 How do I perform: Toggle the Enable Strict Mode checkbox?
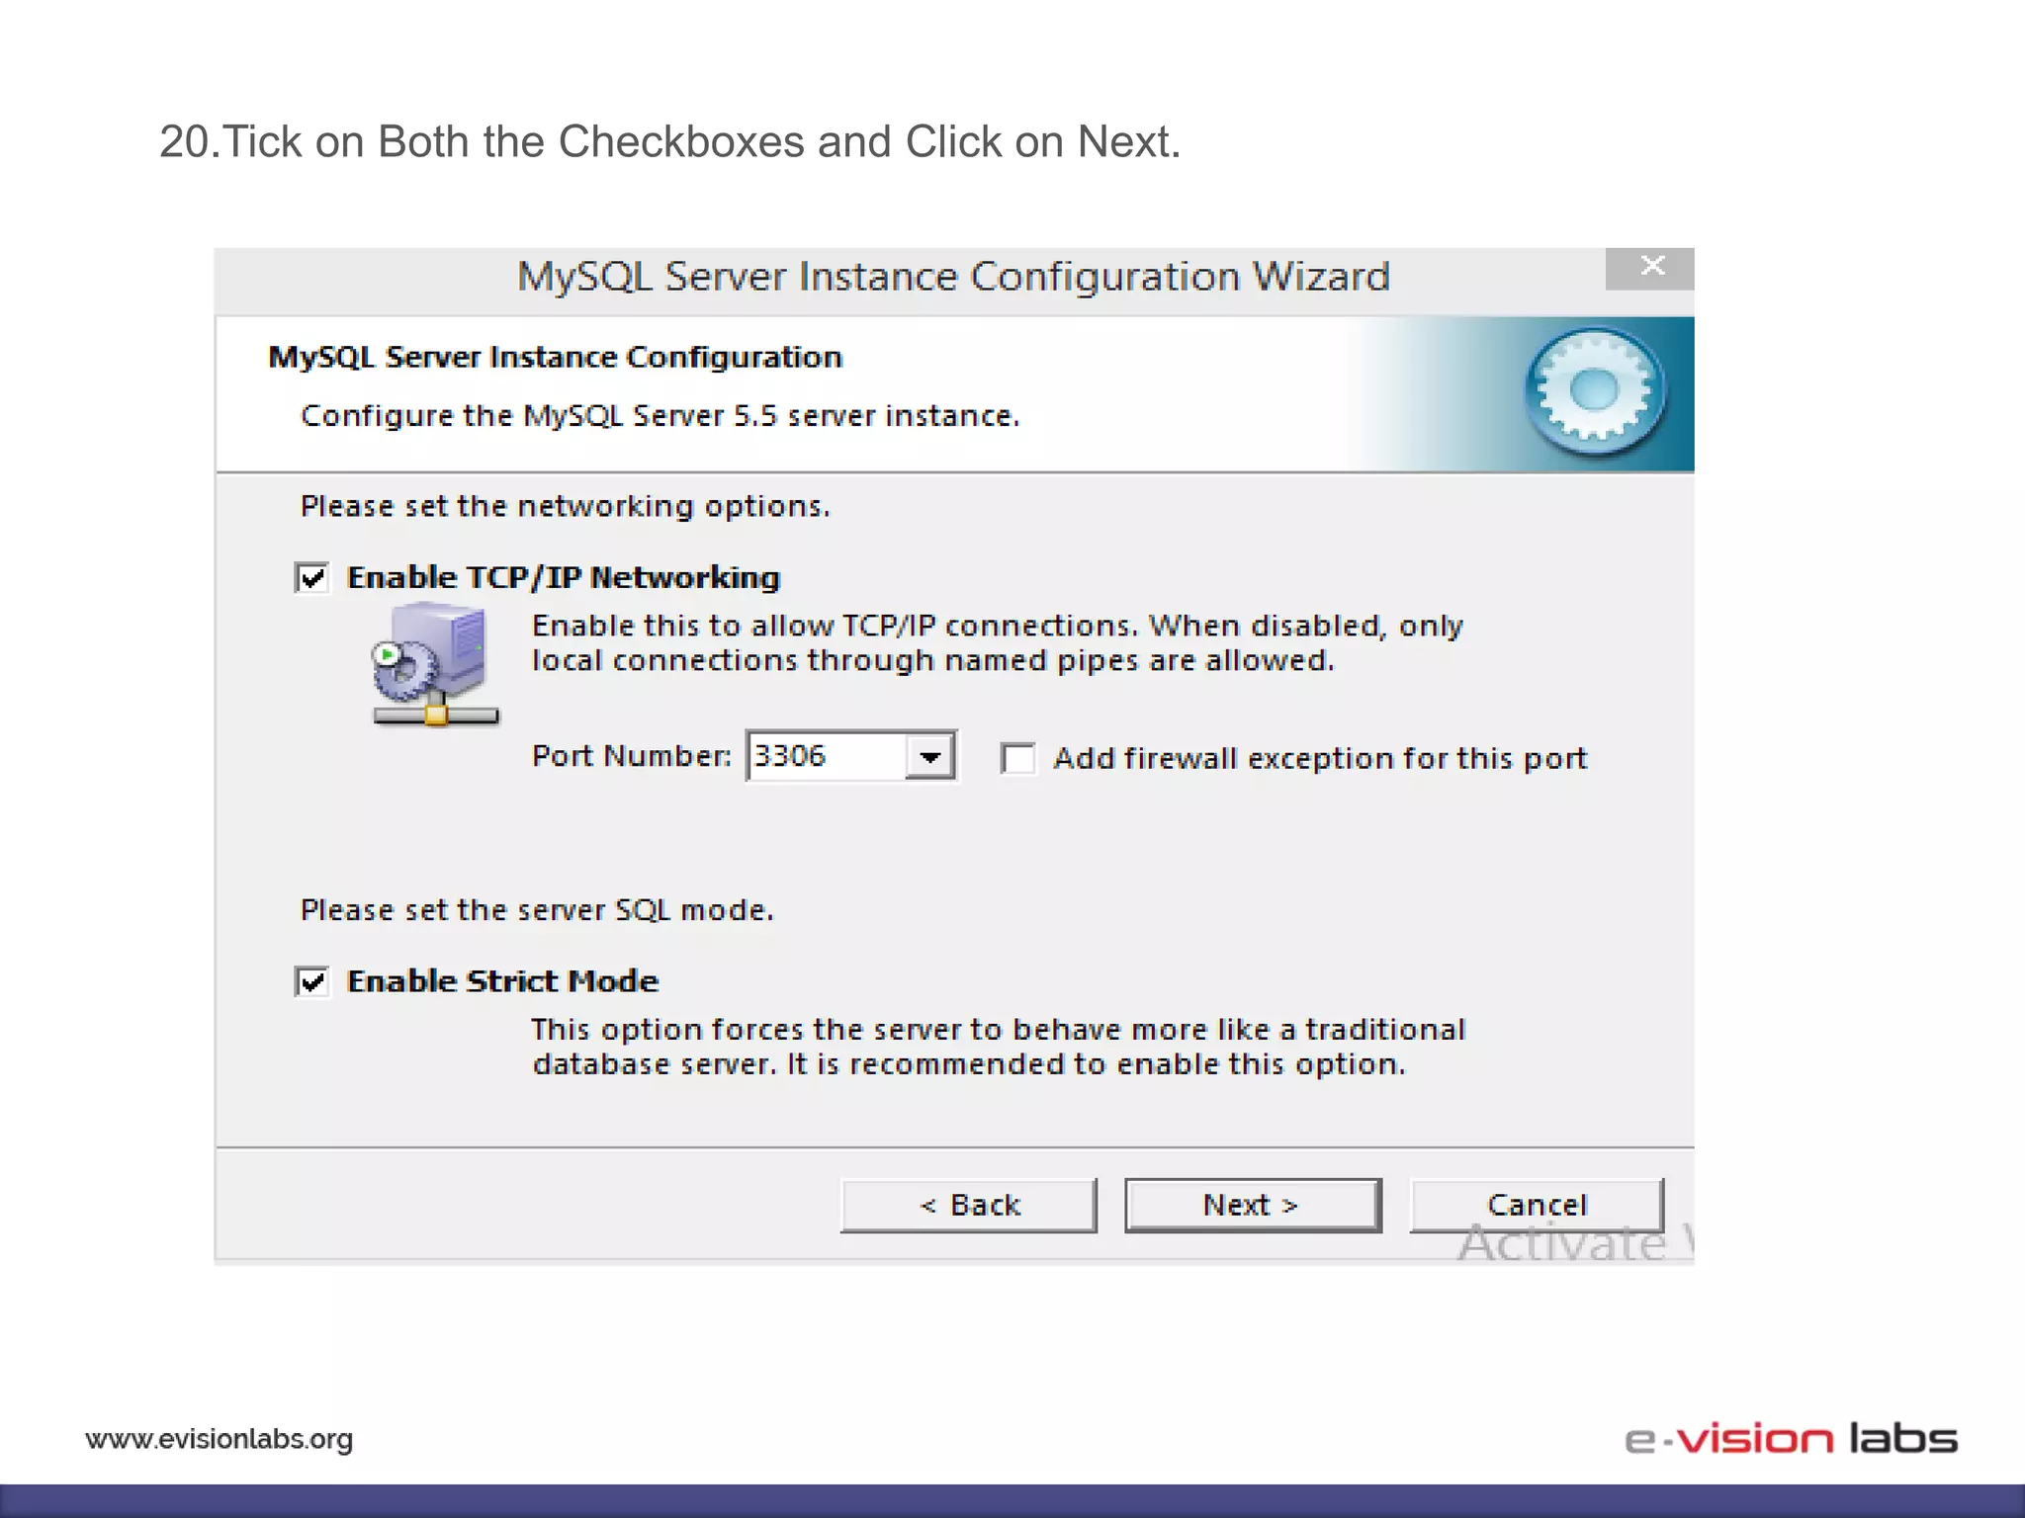pyautogui.click(x=312, y=981)
